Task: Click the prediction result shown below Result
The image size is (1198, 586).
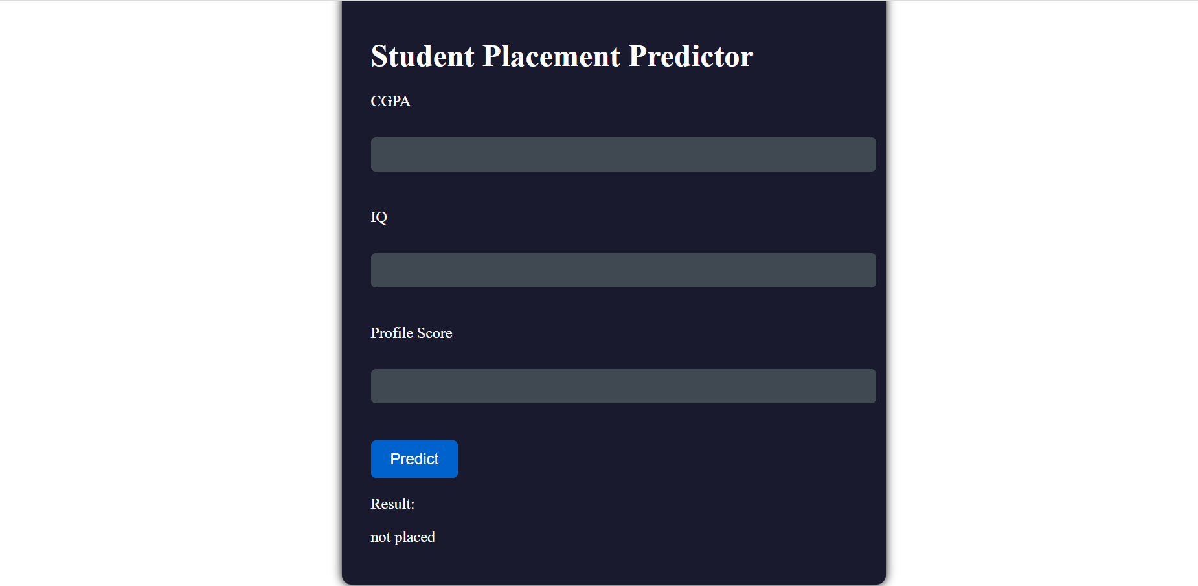Action: pyautogui.click(x=402, y=537)
